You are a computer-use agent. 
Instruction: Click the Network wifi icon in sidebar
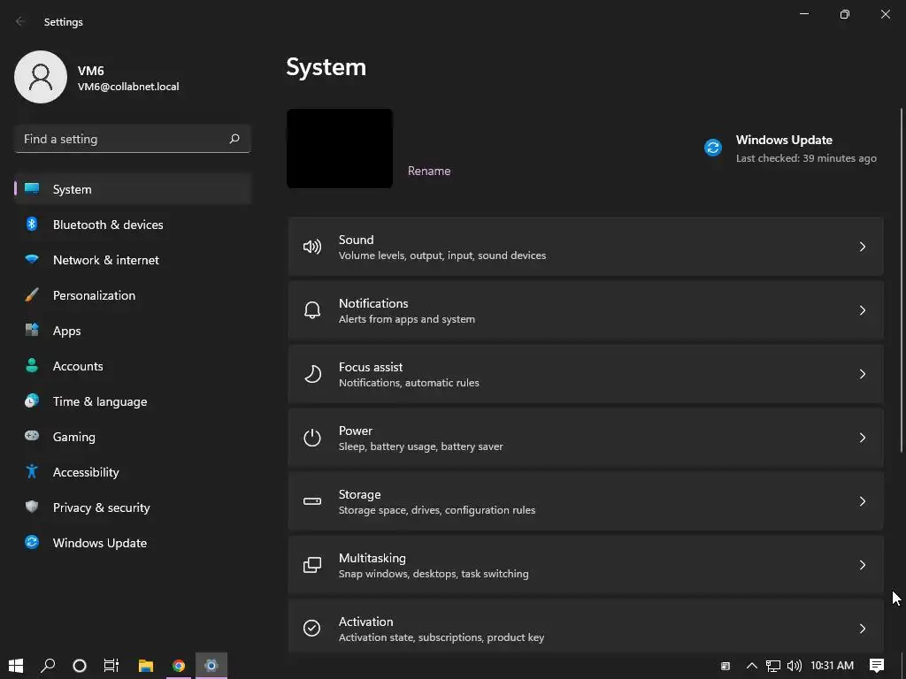coord(32,259)
